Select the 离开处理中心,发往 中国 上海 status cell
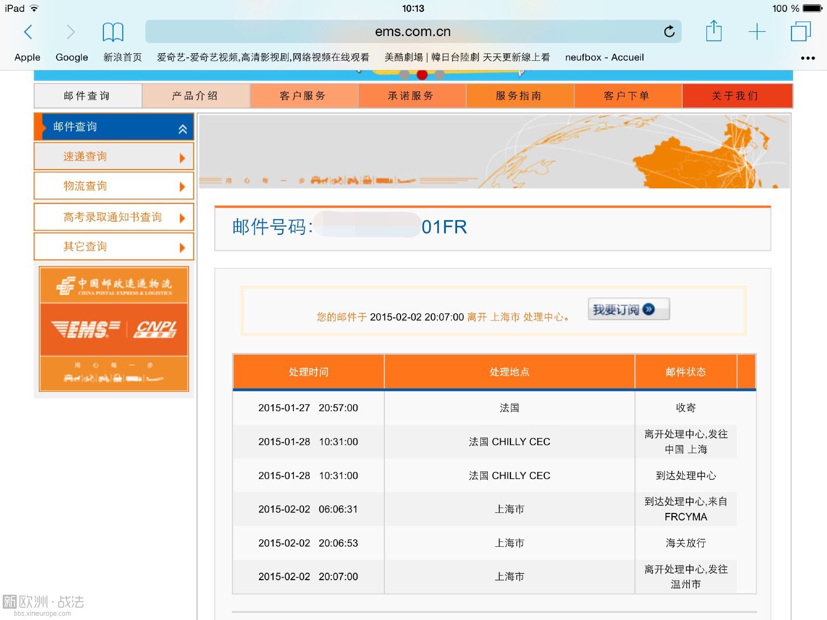The width and height of the screenshot is (827, 620). (685, 441)
